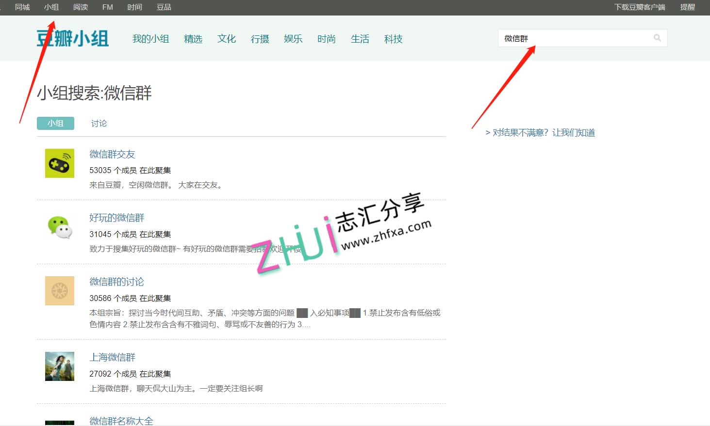Open the 行摄 category
This screenshot has width=710, height=426.
(x=260, y=39)
